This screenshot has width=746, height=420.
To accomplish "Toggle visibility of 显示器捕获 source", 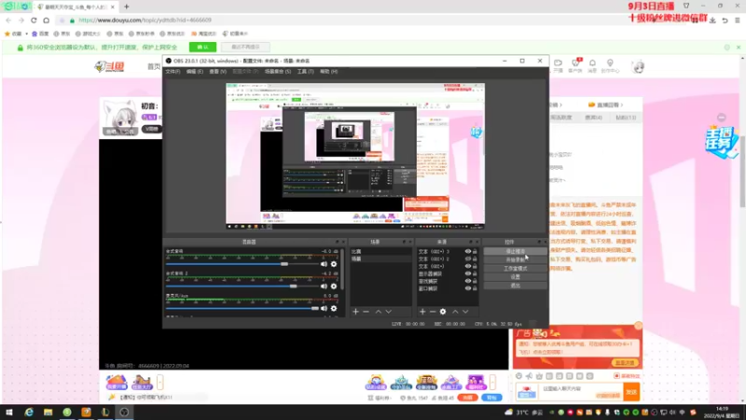I will pos(468,273).
